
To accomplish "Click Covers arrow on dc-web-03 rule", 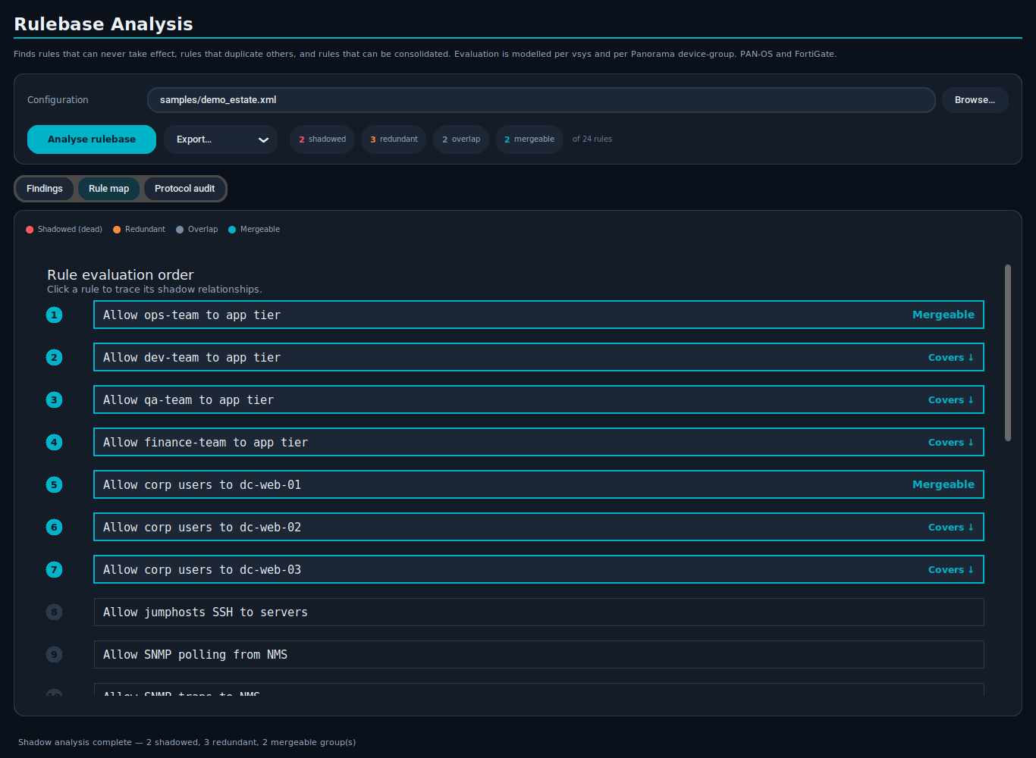I will 951,570.
